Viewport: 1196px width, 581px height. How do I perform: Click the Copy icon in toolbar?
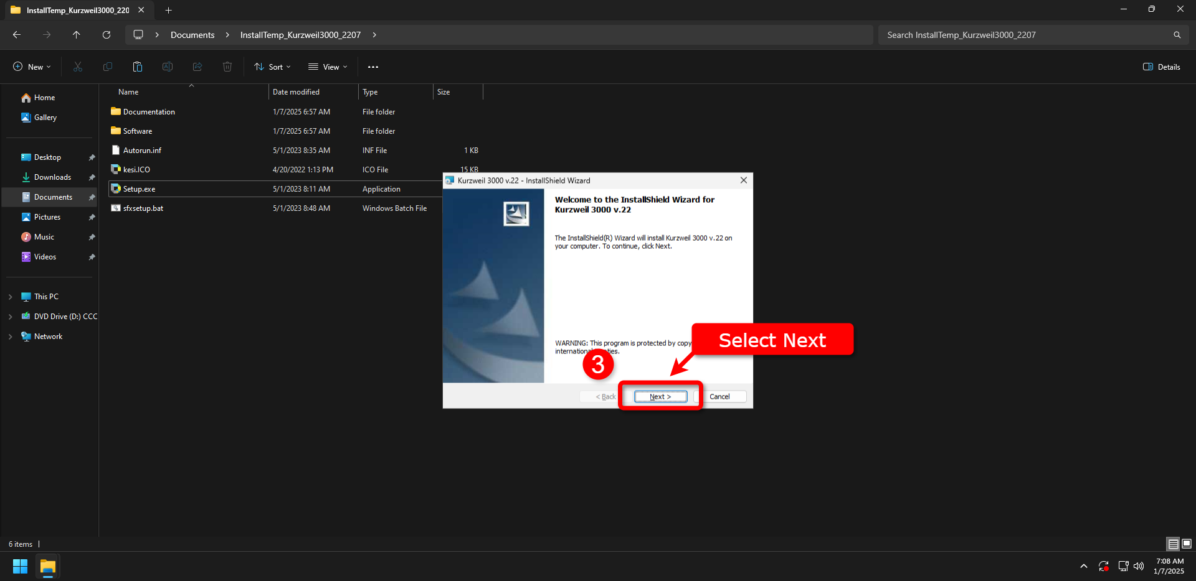(108, 67)
